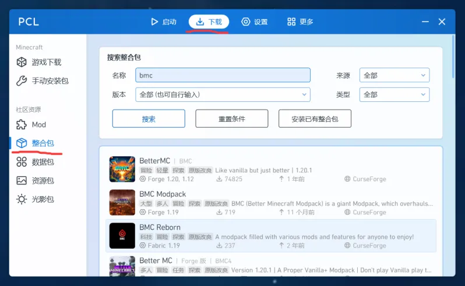Image resolution: width=465 pixels, height=286 pixels.
Task: Focus the 名称 search field containing bmc
Action: pos(223,75)
